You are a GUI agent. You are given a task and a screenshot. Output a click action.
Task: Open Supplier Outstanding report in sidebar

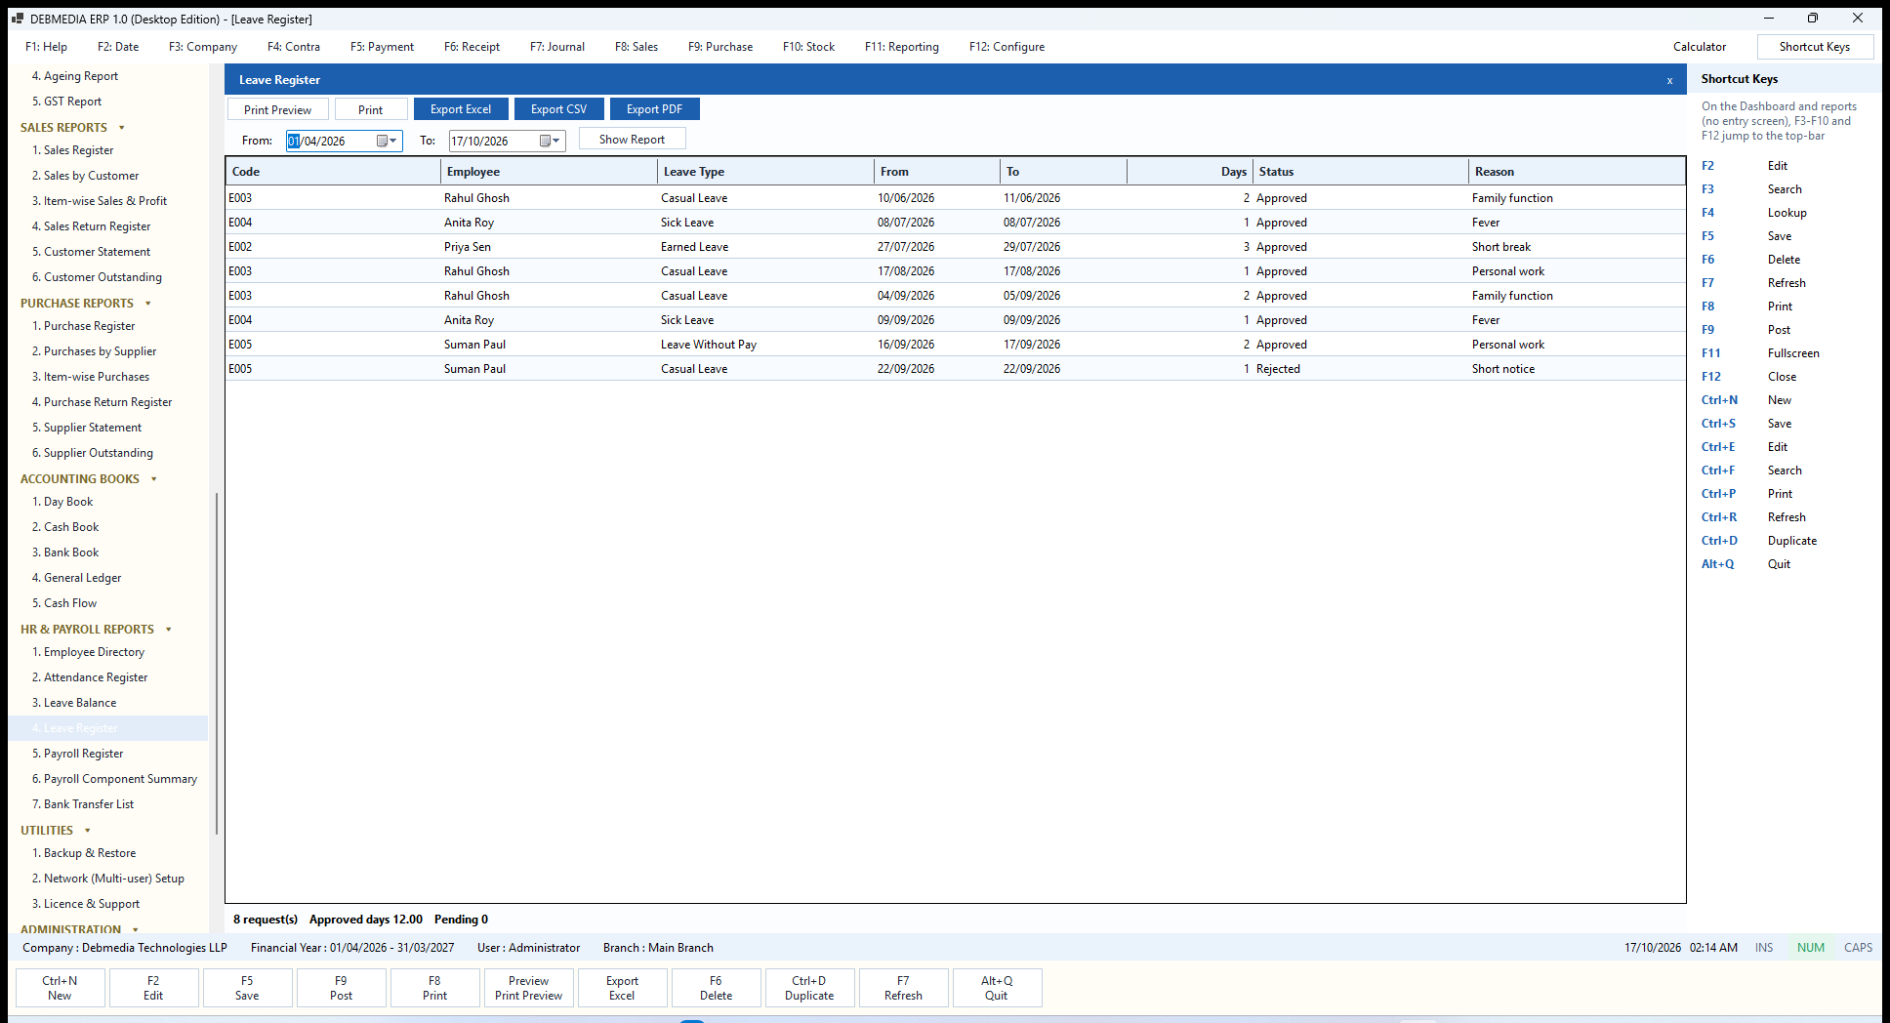99,453
